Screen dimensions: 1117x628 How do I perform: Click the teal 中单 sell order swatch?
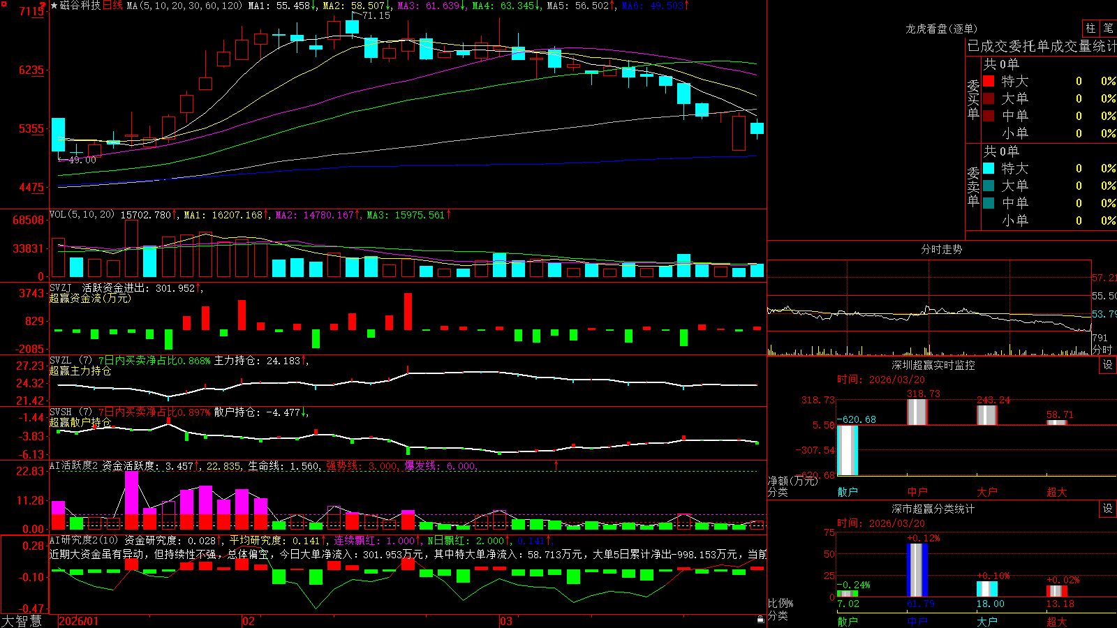coord(989,203)
